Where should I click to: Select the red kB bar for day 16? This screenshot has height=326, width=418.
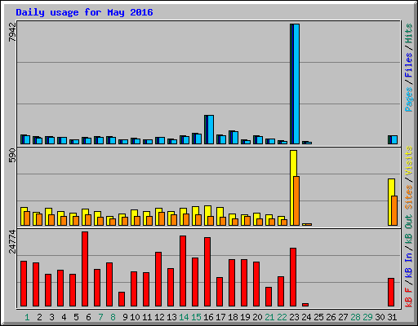(x=207, y=272)
